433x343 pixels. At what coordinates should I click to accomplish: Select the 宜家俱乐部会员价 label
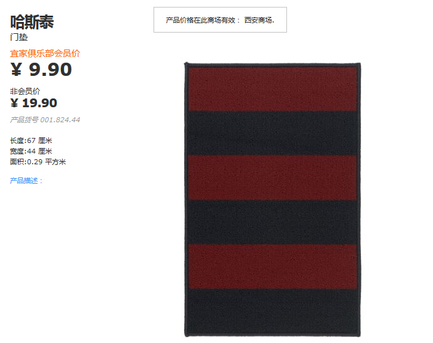tap(45, 53)
